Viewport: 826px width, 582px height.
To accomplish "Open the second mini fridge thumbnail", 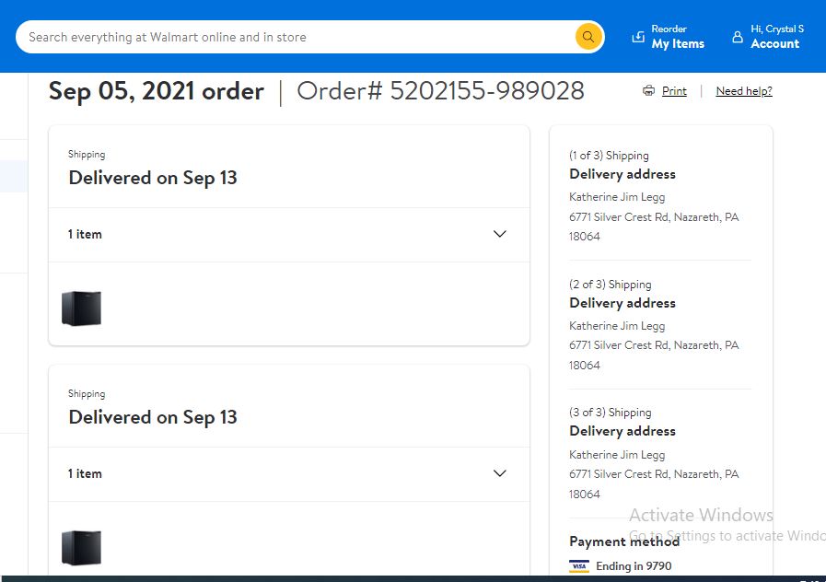I will coord(82,547).
